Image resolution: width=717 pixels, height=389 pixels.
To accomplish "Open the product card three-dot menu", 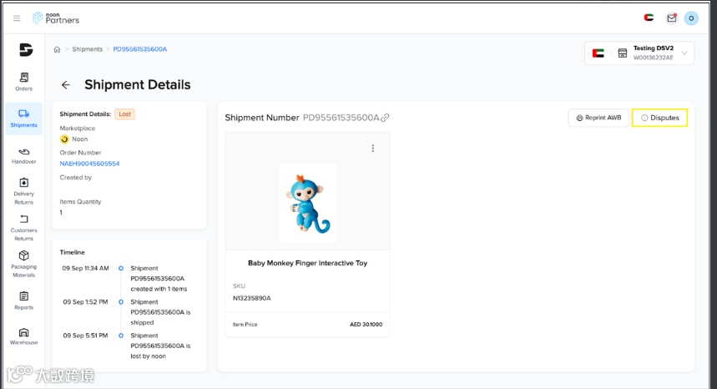I will coord(373,148).
